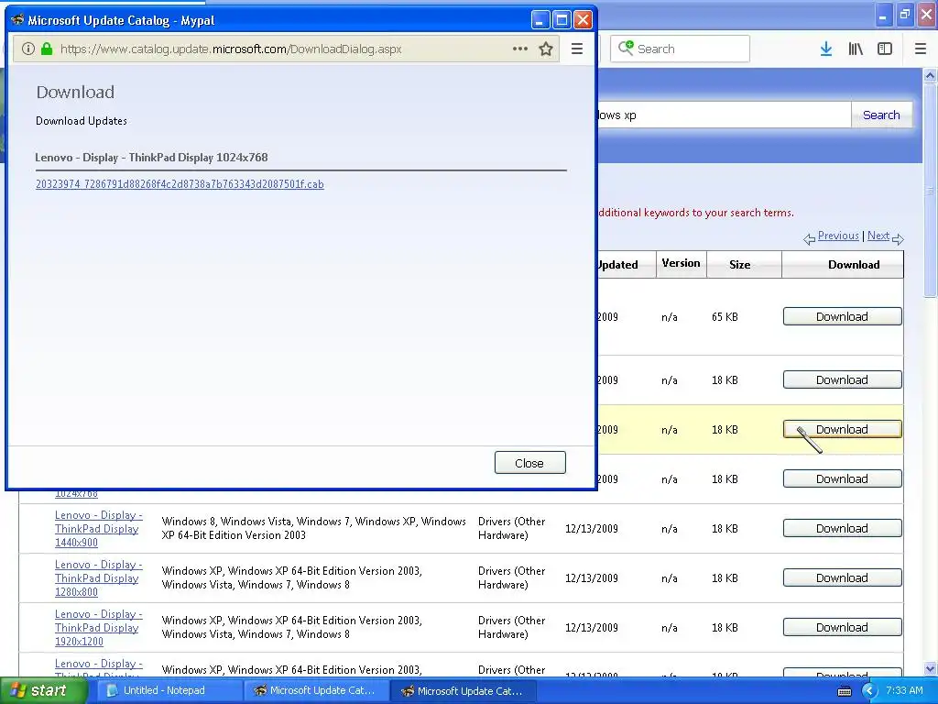Click the page scrollbar down arrow
The image size is (938, 704).
(x=930, y=668)
